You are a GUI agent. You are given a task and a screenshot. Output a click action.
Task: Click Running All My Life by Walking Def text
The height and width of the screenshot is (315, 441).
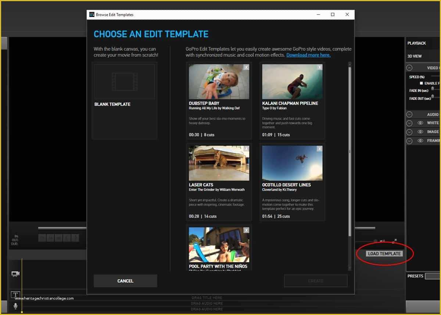(215, 108)
